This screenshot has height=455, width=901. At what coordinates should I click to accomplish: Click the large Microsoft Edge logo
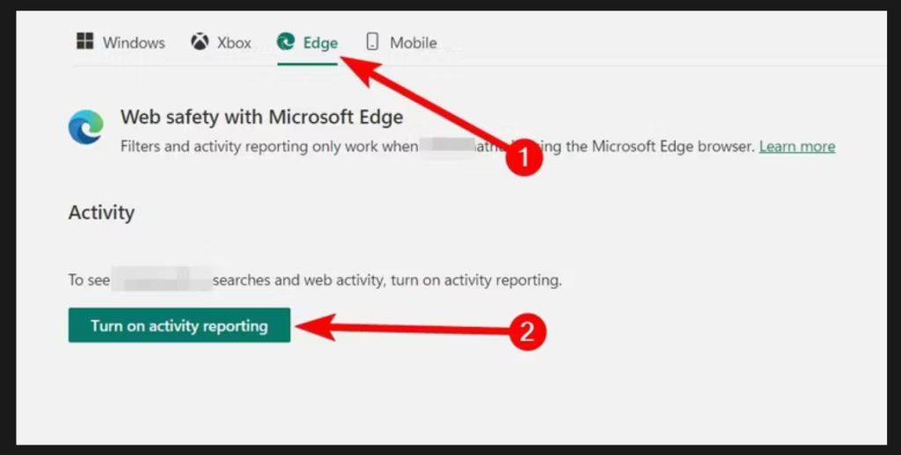(86, 128)
